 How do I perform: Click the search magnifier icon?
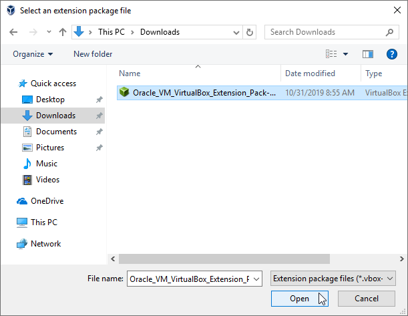[390, 32]
